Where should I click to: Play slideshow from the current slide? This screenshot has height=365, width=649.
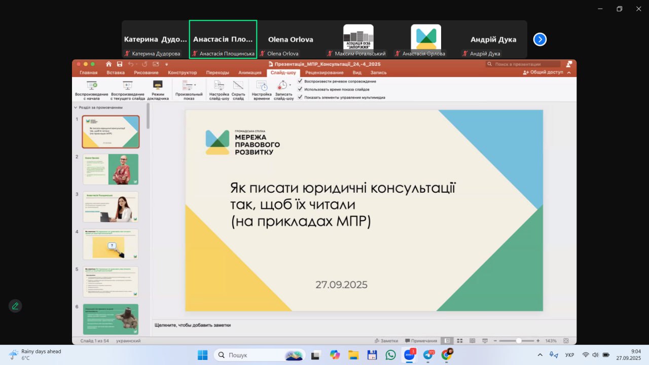pyautogui.click(x=127, y=90)
